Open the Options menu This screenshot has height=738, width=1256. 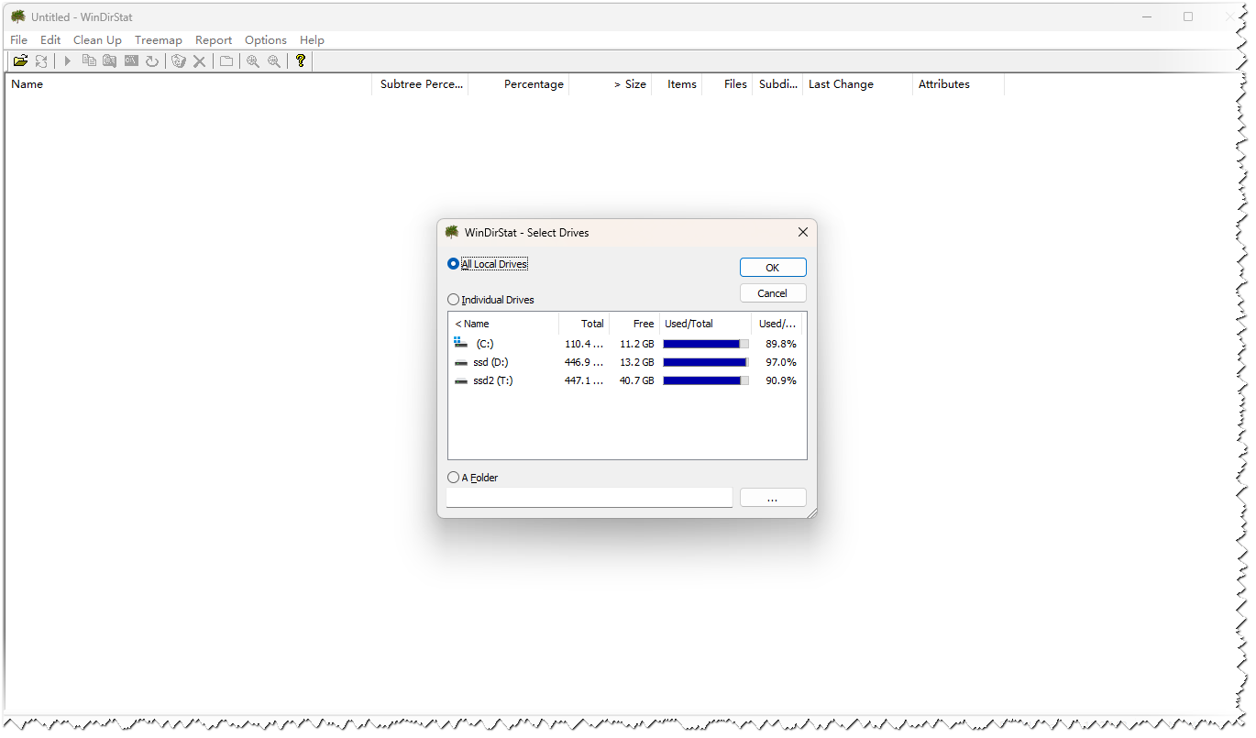pos(266,40)
